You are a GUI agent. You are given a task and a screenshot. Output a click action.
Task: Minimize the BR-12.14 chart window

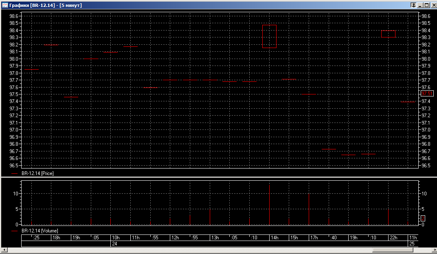[420, 5]
